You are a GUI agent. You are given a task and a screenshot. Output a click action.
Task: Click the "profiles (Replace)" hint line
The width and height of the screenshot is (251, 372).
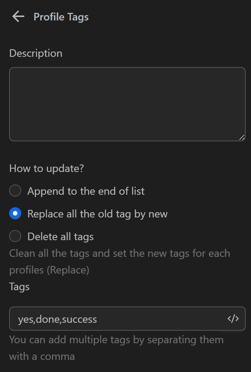[x=49, y=270]
